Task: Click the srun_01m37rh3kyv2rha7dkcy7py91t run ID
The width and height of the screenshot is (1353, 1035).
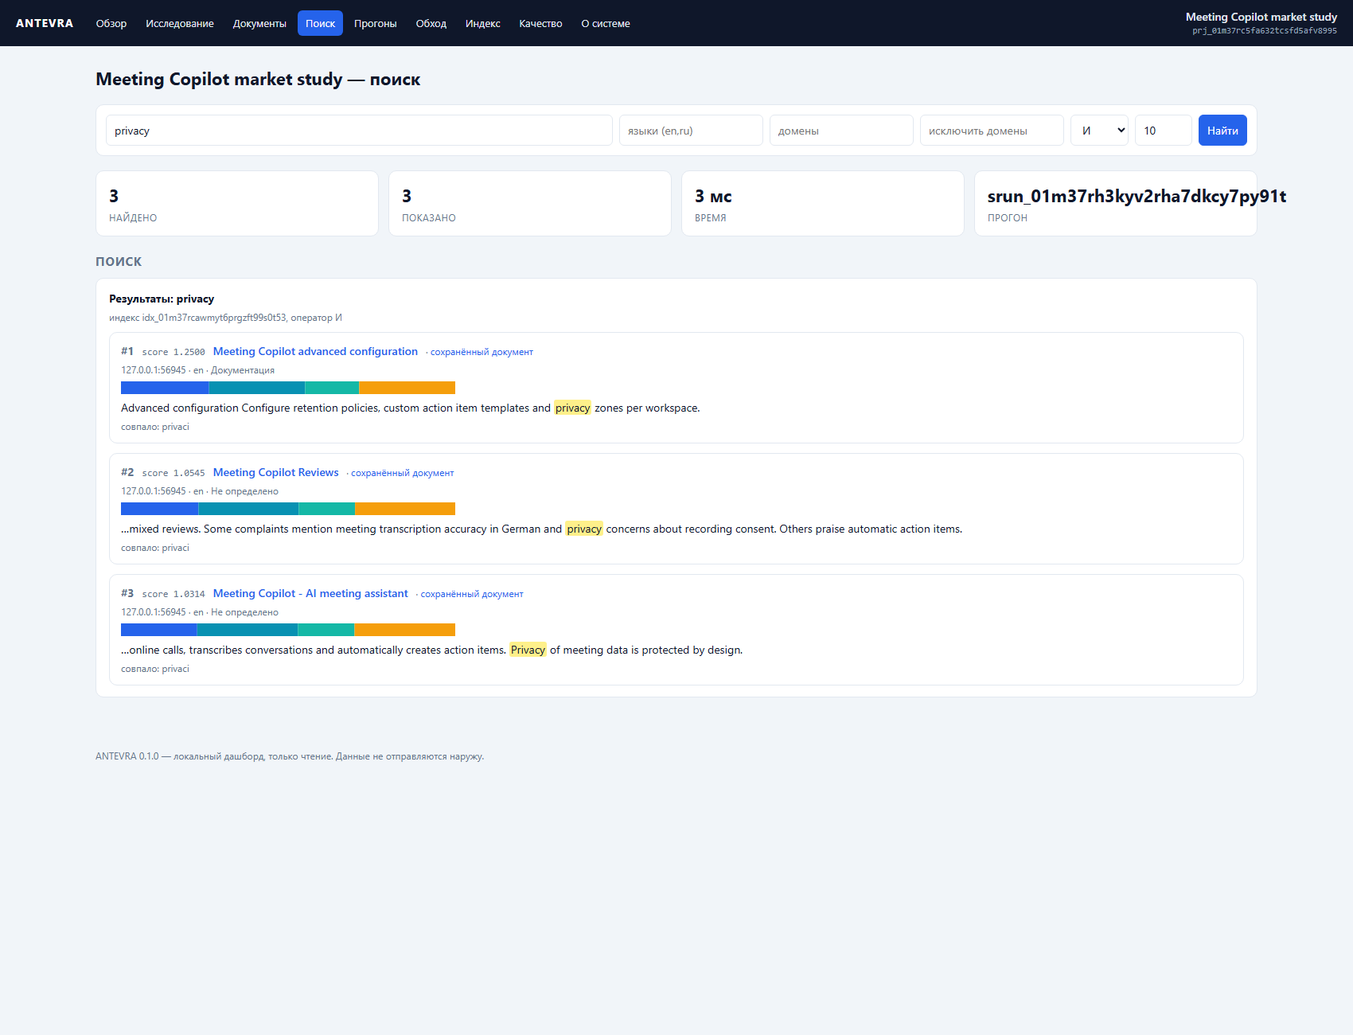Action: click(1137, 196)
